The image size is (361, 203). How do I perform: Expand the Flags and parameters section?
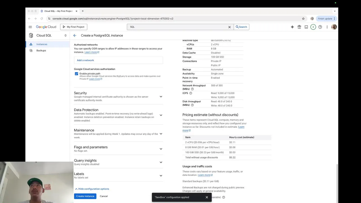[x=161, y=149]
